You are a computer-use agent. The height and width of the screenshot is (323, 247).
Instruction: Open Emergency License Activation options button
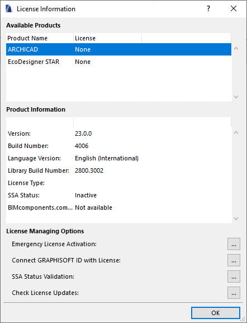pos(234,244)
